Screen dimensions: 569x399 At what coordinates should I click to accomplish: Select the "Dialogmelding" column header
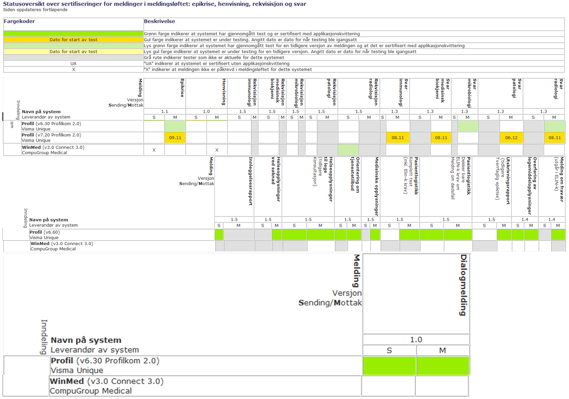tap(464, 285)
